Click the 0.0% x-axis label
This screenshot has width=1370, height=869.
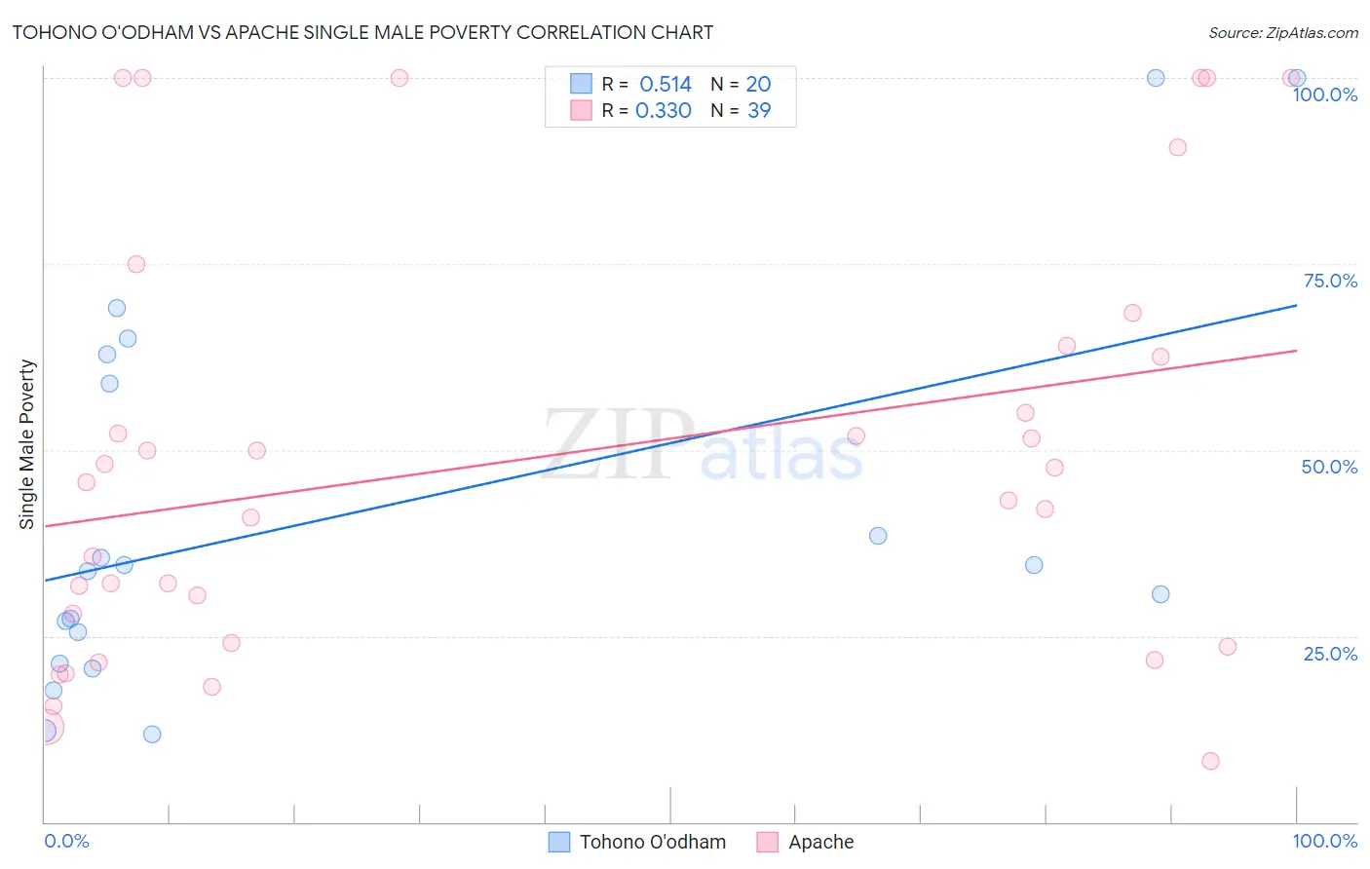tap(66, 841)
